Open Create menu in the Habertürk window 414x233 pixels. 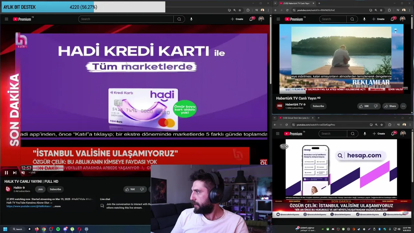tap(378, 19)
